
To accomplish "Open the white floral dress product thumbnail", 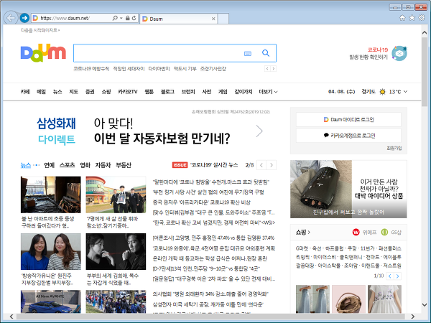I will click(384, 299).
